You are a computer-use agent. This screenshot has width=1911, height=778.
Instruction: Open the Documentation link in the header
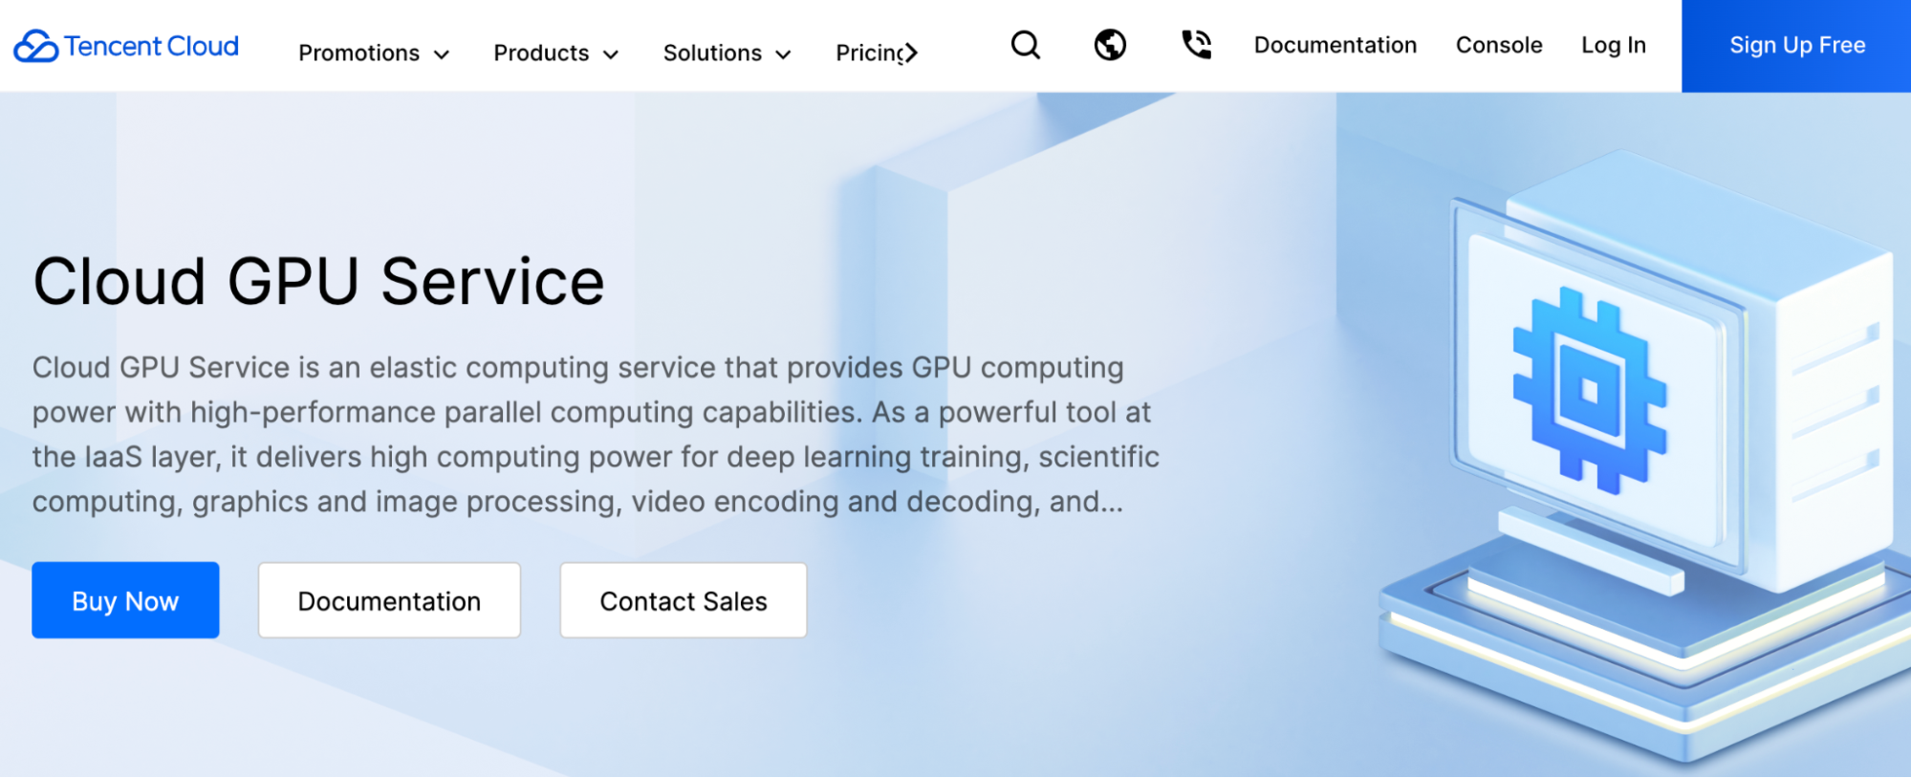[x=1336, y=45]
